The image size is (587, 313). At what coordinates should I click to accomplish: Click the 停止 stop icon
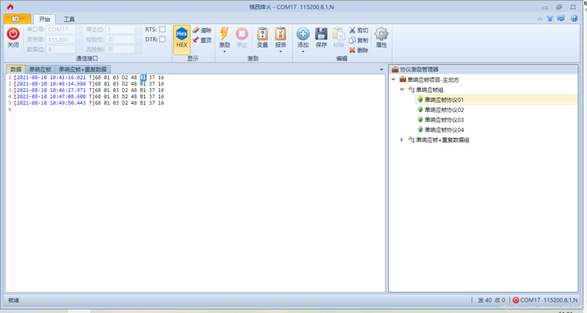click(242, 34)
